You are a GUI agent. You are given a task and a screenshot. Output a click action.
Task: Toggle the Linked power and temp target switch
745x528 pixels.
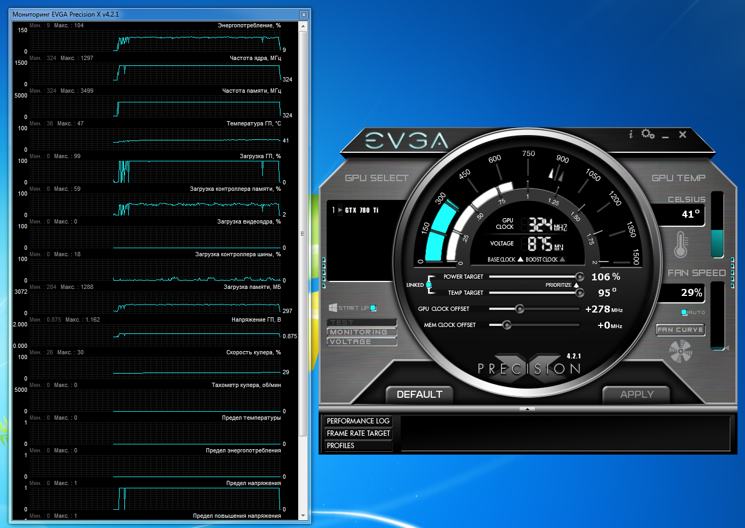click(429, 285)
